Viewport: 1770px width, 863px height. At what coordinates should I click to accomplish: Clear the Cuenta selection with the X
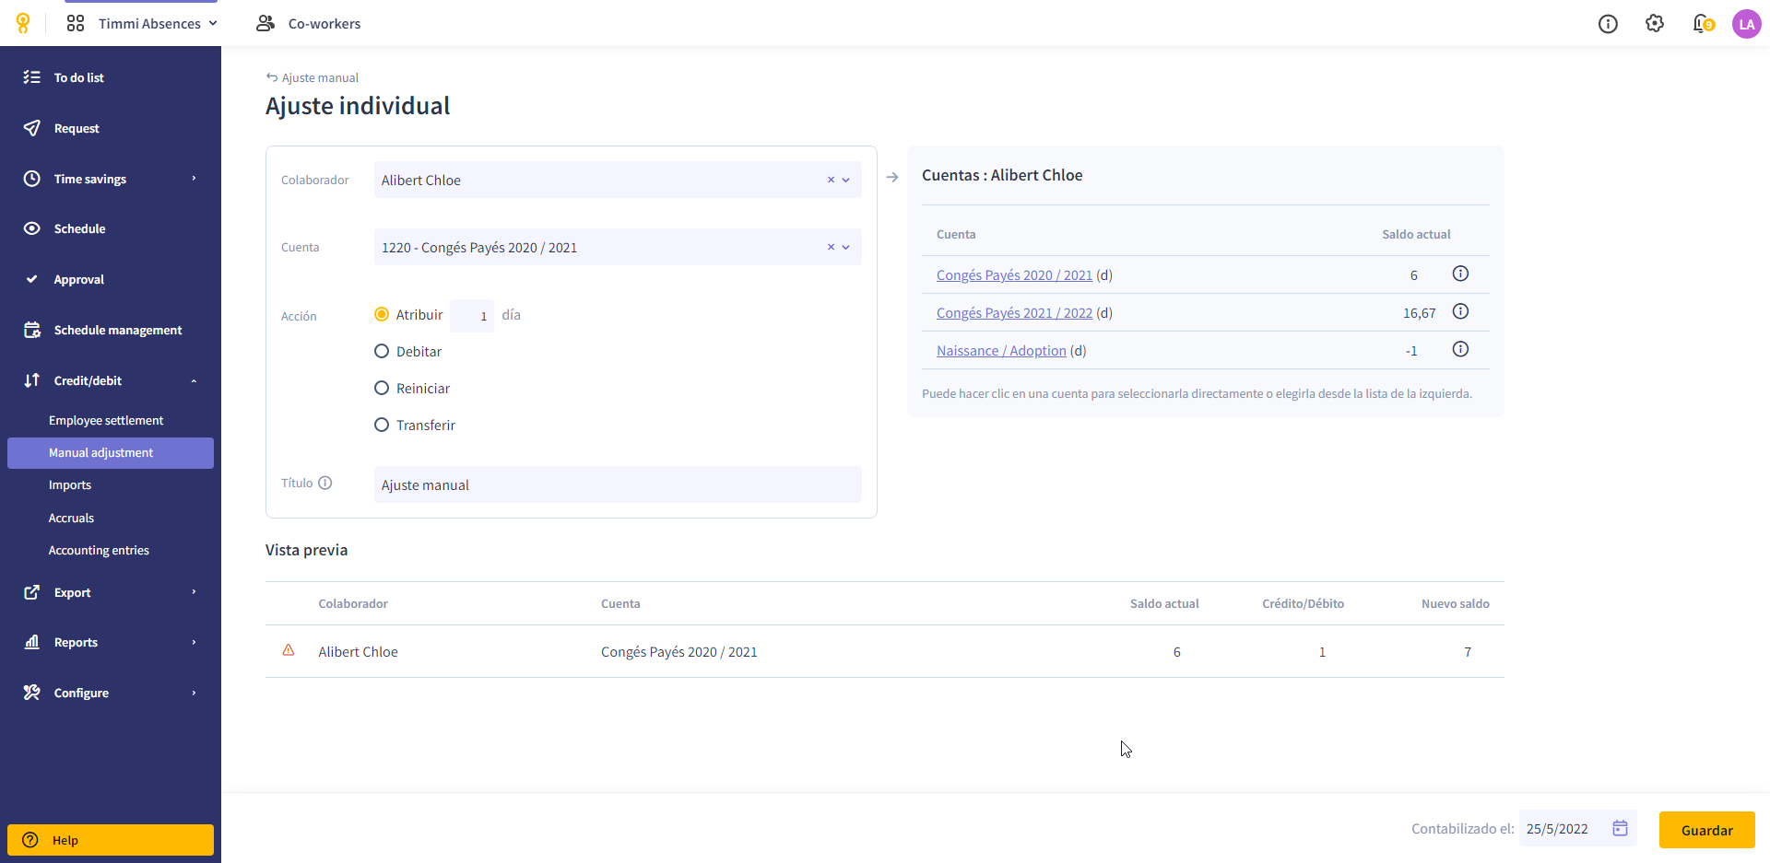coord(831,247)
